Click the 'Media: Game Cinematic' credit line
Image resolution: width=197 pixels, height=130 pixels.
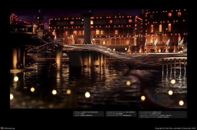click(x=83, y=115)
